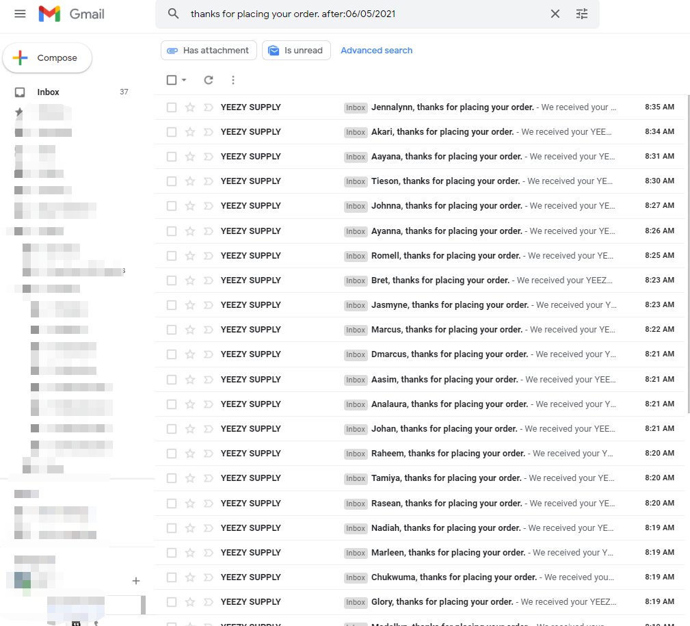
Task: Click the 8:27 AM timestamp
Action: [659, 205]
